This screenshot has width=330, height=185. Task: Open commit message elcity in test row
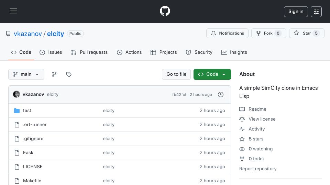109,111
